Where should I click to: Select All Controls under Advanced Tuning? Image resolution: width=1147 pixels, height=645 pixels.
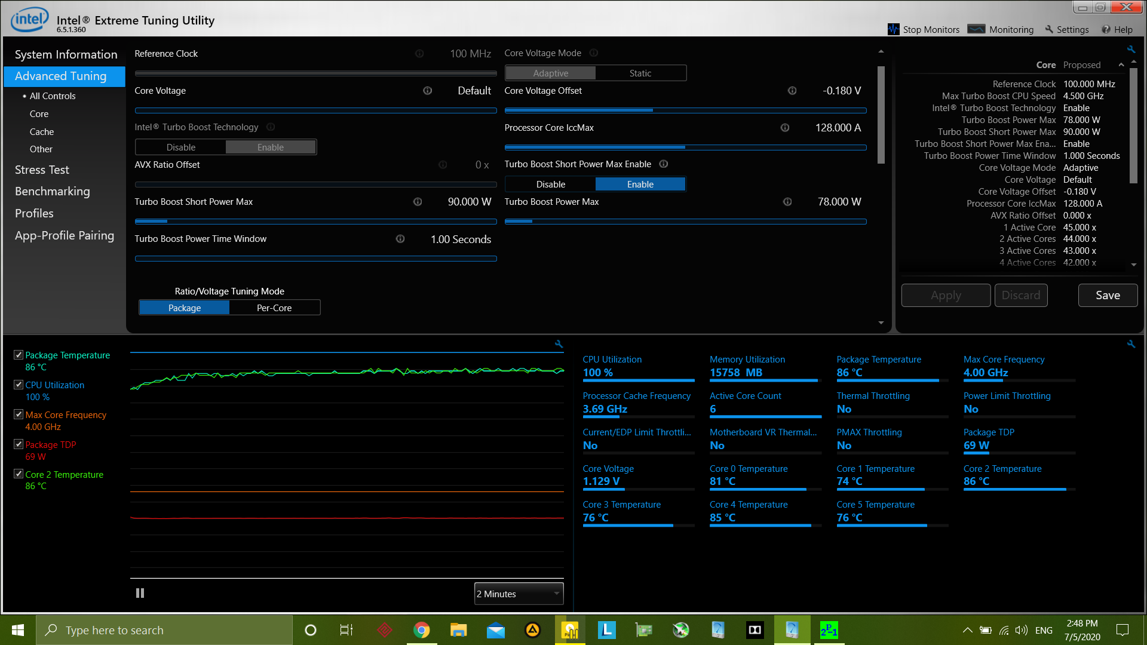click(x=53, y=96)
